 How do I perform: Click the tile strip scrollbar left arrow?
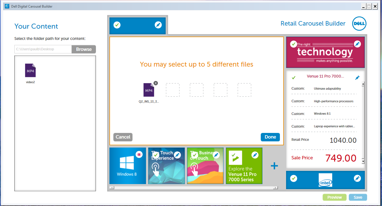(112, 187)
